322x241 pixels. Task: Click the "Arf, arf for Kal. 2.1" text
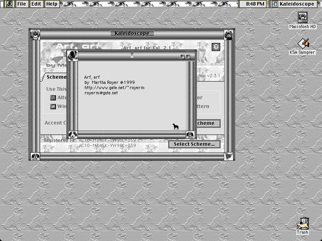(x=147, y=48)
